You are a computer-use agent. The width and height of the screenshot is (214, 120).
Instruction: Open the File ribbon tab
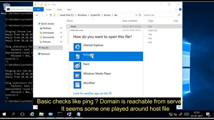tap(38, 9)
